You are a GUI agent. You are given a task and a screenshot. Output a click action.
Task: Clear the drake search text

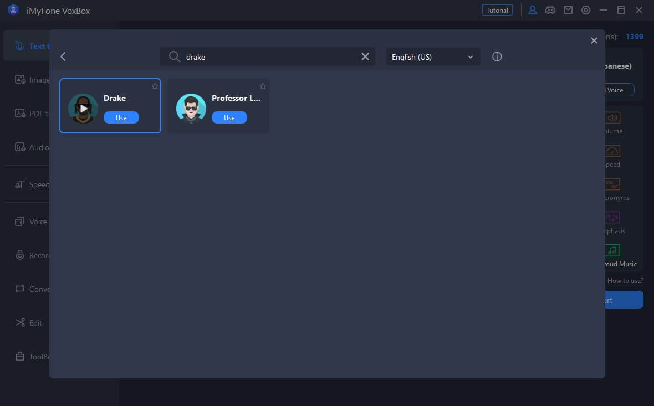point(365,56)
